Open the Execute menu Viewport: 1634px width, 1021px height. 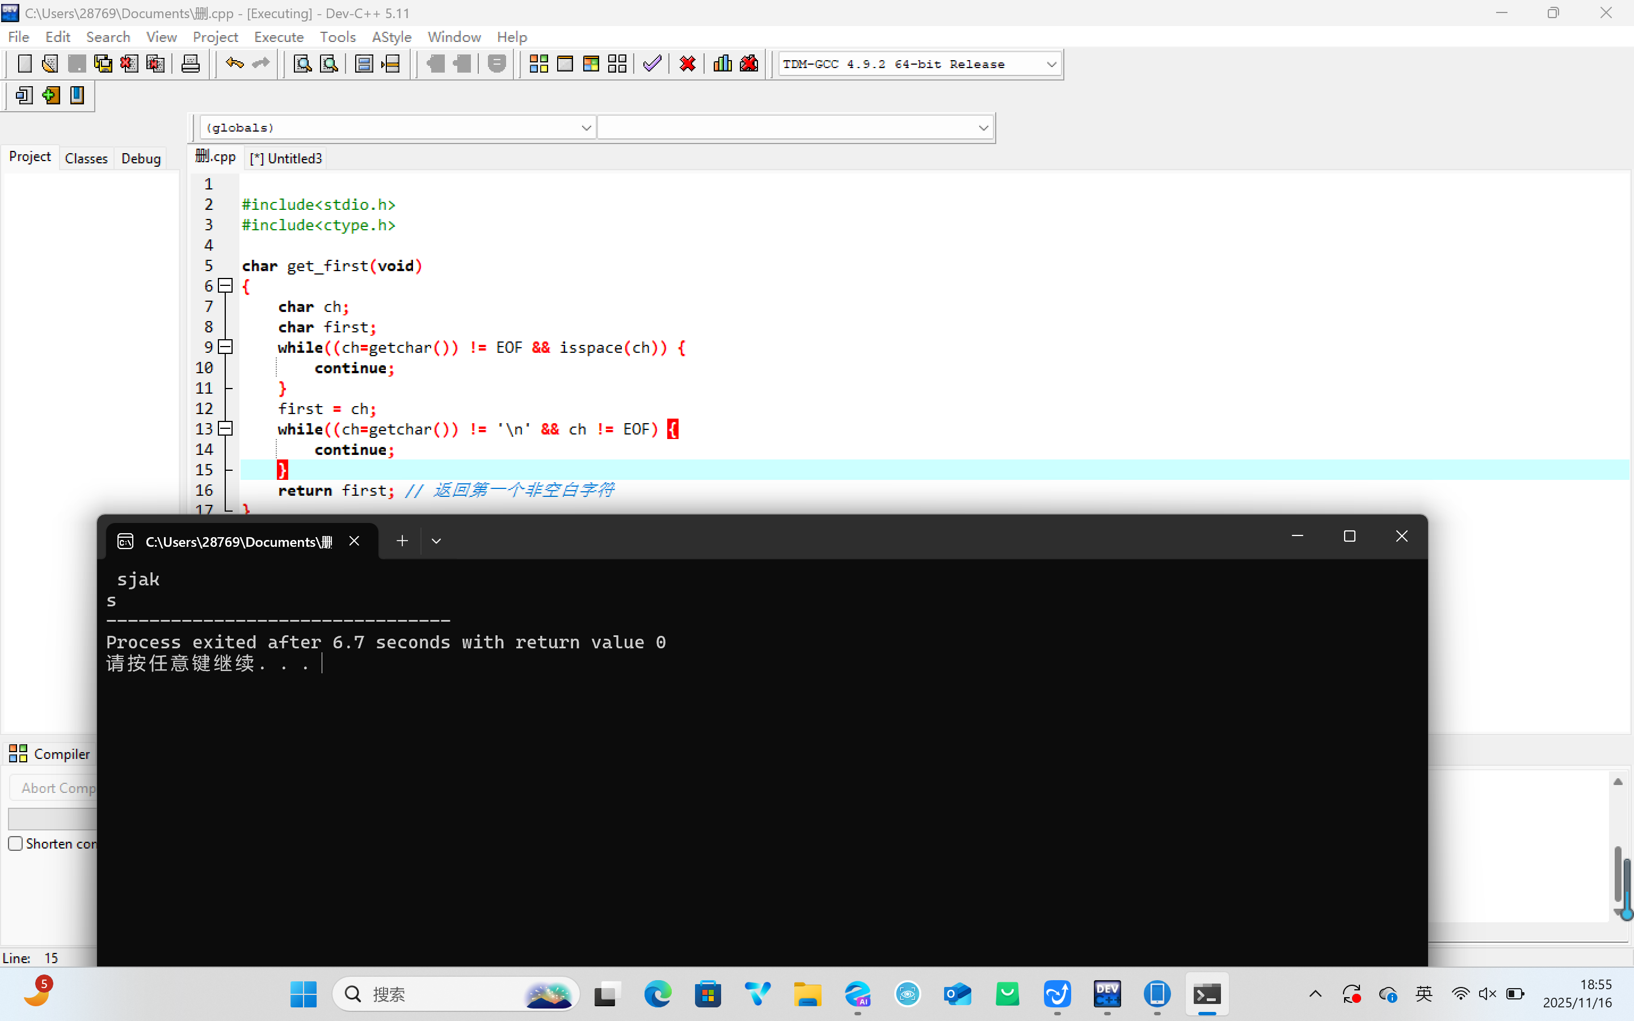click(x=278, y=37)
